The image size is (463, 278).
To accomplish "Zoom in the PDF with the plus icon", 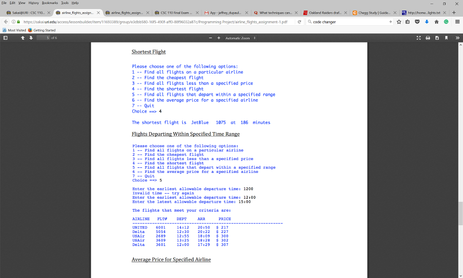I will point(219,38).
